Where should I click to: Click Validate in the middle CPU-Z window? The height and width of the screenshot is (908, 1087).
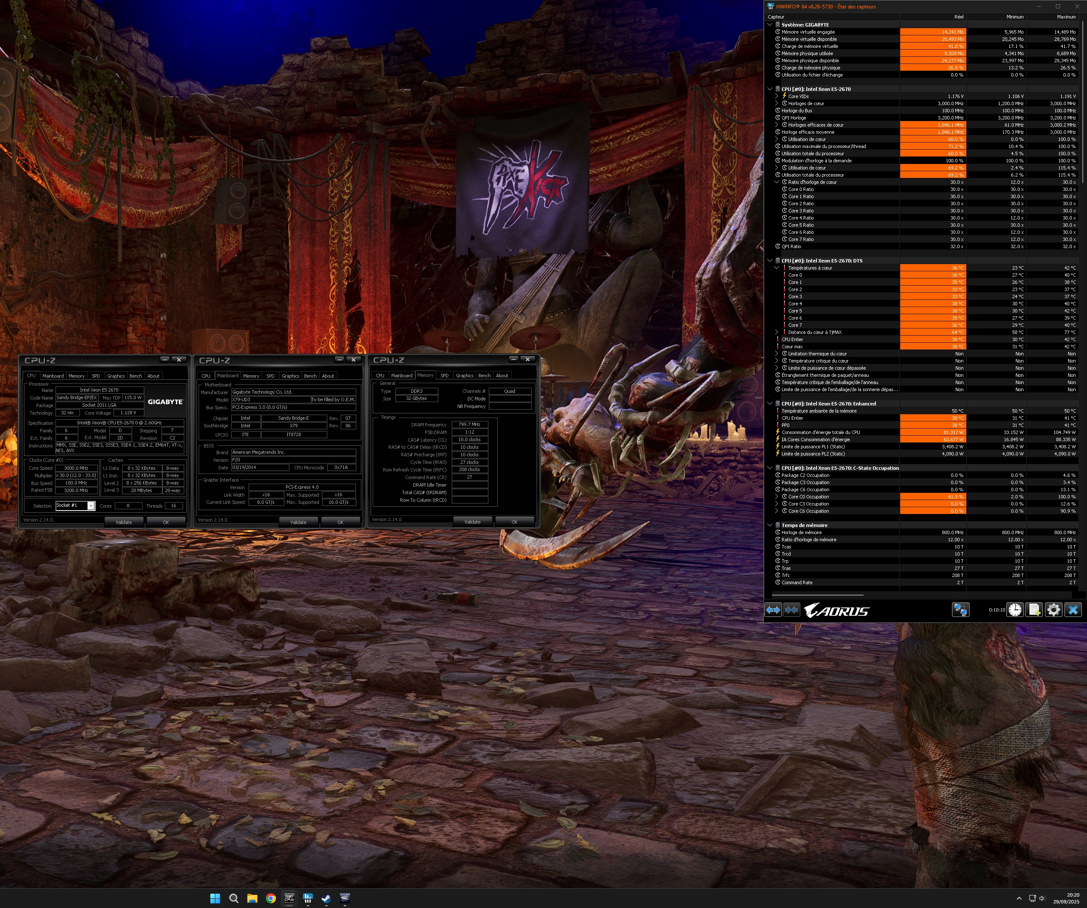298,522
